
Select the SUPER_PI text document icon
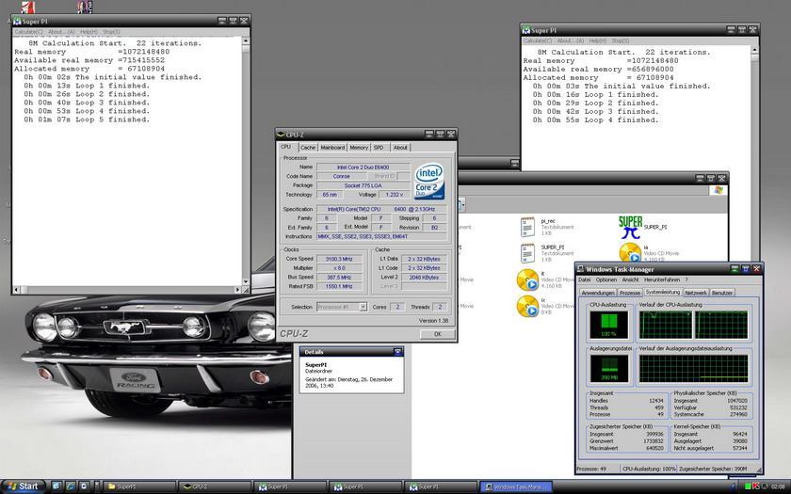(x=527, y=253)
